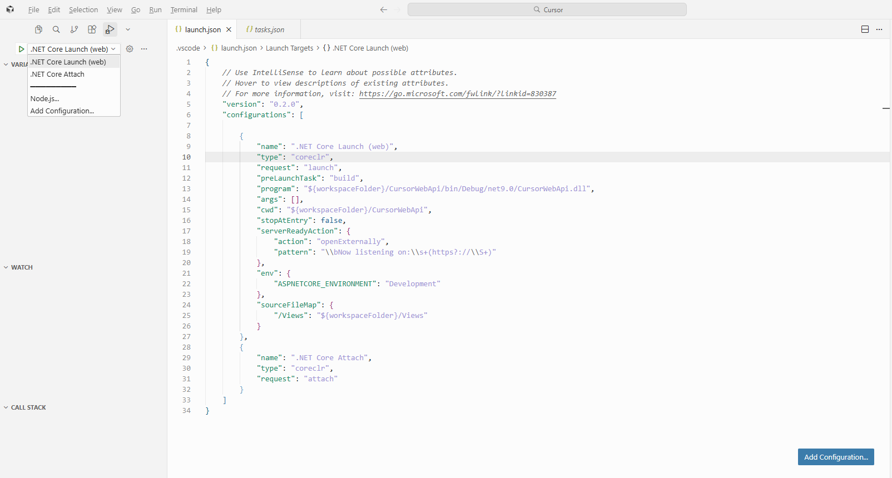Screen dimensions: 892x478
Task: Click the .vscode breadcrumb
Action: click(x=188, y=48)
